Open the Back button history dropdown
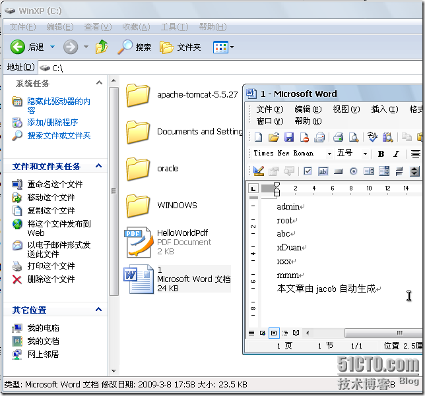The height and width of the screenshot is (396, 425). click(x=53, y=47)
